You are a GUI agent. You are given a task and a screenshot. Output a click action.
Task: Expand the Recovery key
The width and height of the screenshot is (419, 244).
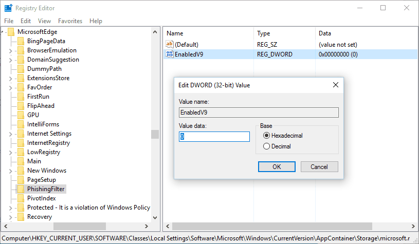click(11, 217)
